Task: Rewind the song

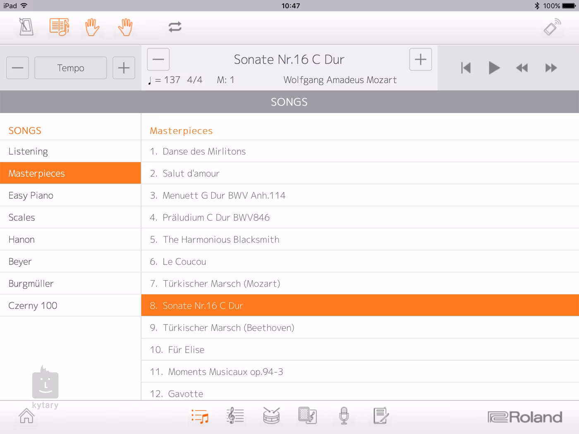Action: coord(522,68)
